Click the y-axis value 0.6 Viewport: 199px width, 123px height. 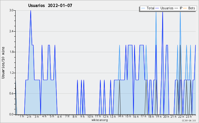pyautogui.click(x=11, y=94)
